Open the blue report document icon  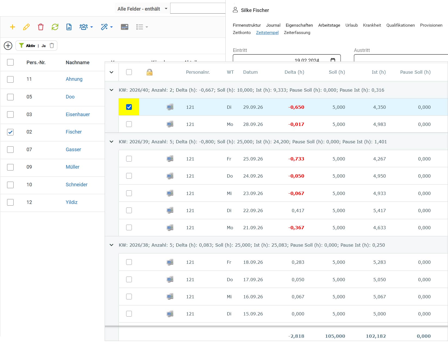(69, 27)
